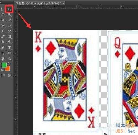
Task: Select the Move tool
Action: [x=9, y=9]
